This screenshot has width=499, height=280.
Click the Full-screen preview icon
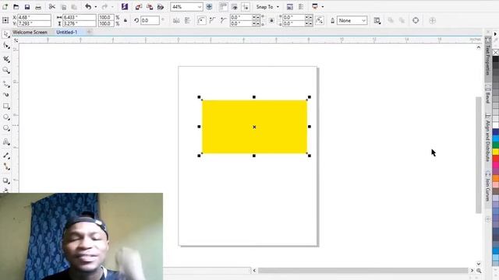tap(209, 7)
